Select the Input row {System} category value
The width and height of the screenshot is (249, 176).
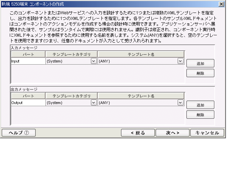click(x=55, y=61)
